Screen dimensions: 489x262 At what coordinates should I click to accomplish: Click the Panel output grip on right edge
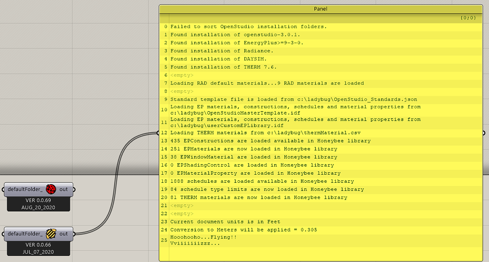pyautogui.click(x=484, y=133)
